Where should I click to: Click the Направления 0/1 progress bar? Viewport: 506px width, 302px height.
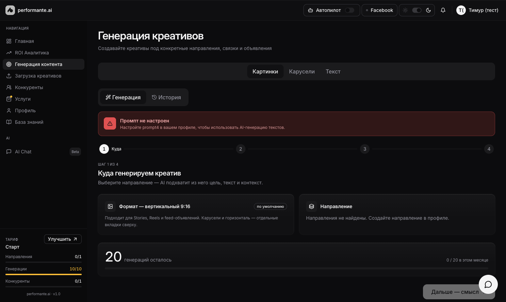pos(44,262)
